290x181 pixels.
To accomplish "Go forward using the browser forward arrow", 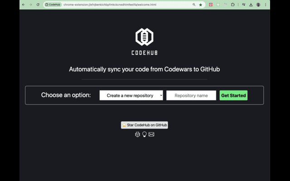I will [30, 5].
